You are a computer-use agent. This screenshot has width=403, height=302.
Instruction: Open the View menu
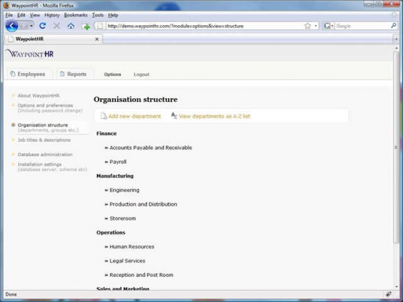35,15
